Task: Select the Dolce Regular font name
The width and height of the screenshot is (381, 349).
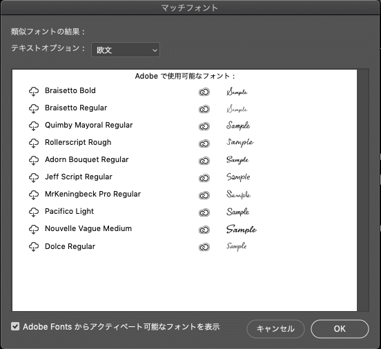Action: click(x=70, y=247)
